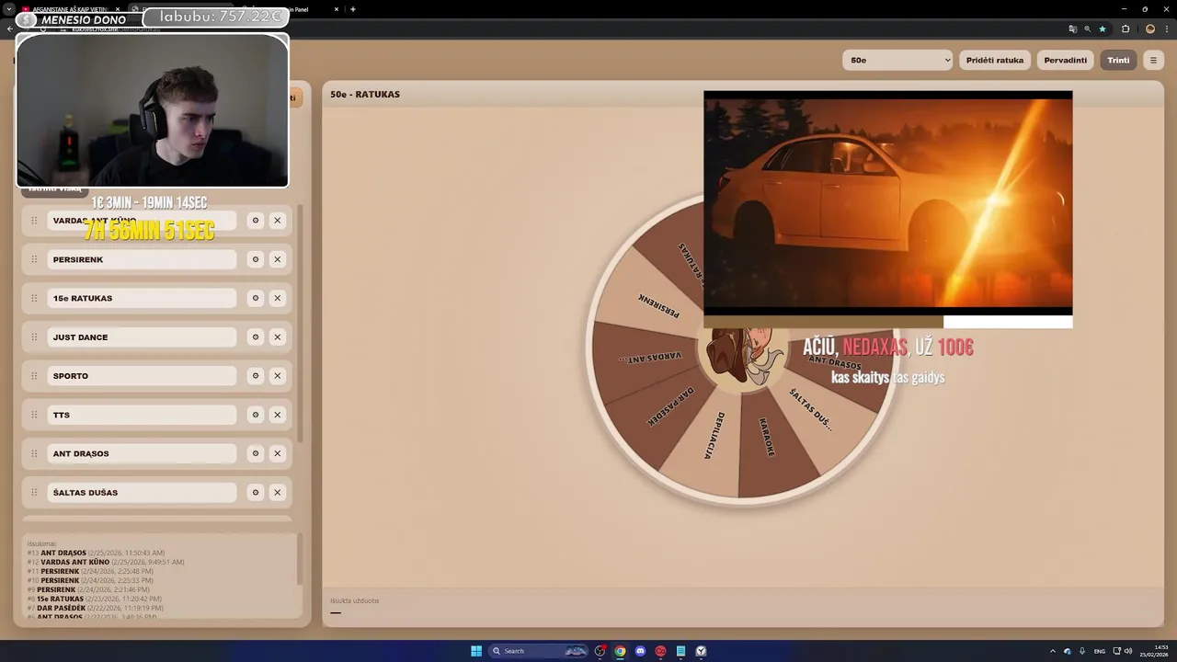Remove the 15e RATUKAS entry
The height and width of the screenshot is (662, 1177).
(x=277, y=298)
